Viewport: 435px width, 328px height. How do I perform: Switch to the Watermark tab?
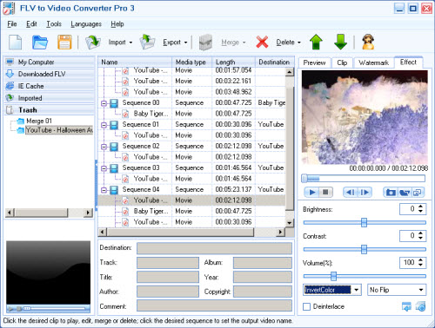click(373, 62)
